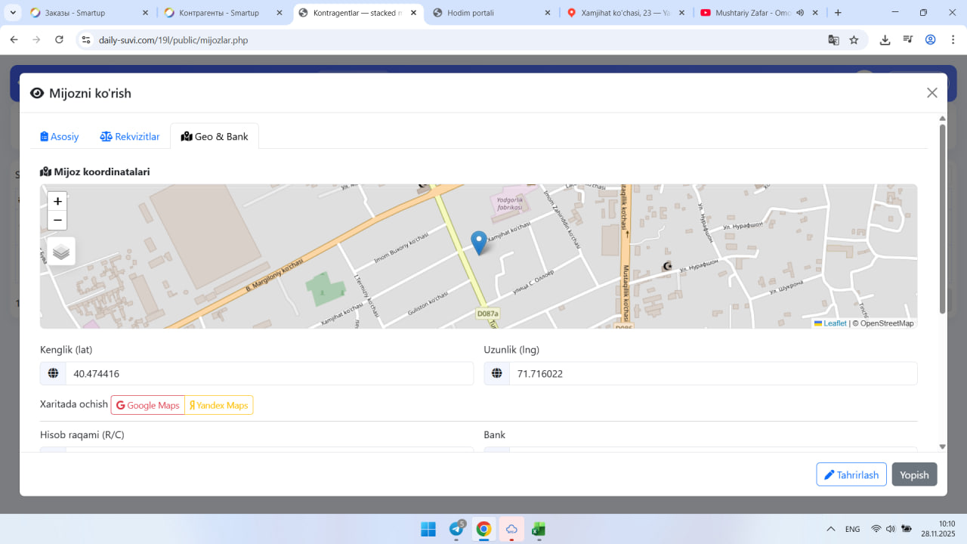Click the Uzunlik (lng) input field
Screen dimensions: 967x544
[712, 374]
